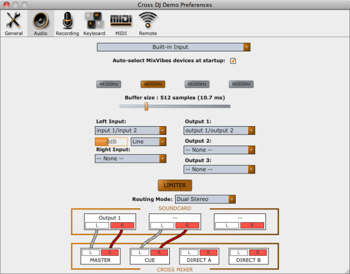The image size is (350, 274).
Task: Open the Built-in Input device dropdown
Action: pyautogui.click(x=174, y=47)
